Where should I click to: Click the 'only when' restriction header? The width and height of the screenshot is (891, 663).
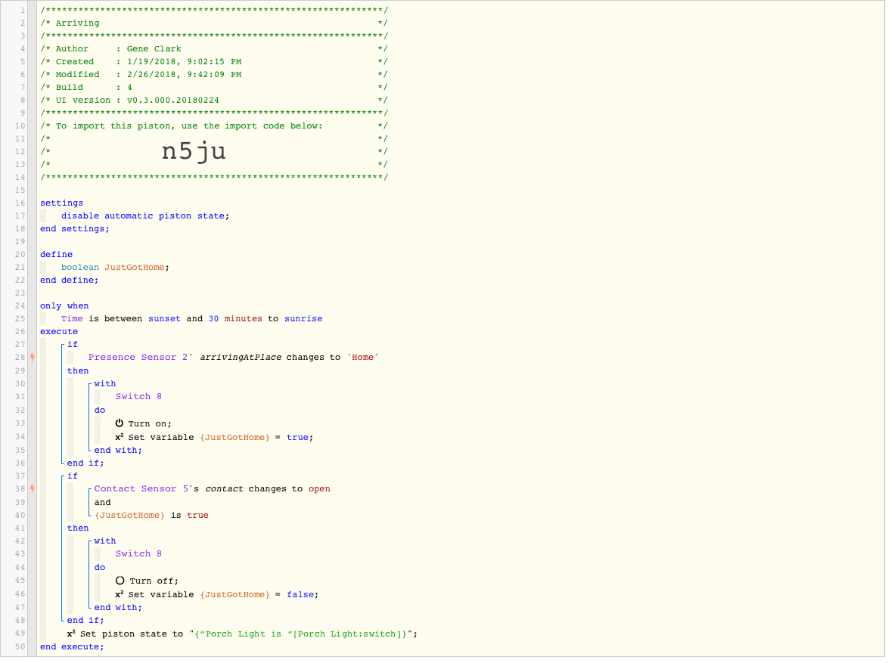[x=64, y=305]
